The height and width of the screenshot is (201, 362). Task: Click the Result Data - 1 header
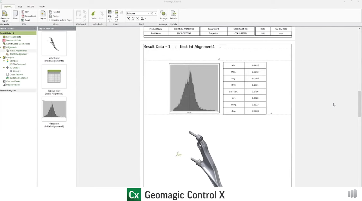click(x=18, y=33)
